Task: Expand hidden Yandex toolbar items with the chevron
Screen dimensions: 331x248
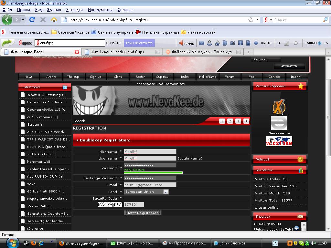Action: coord(279,43)
